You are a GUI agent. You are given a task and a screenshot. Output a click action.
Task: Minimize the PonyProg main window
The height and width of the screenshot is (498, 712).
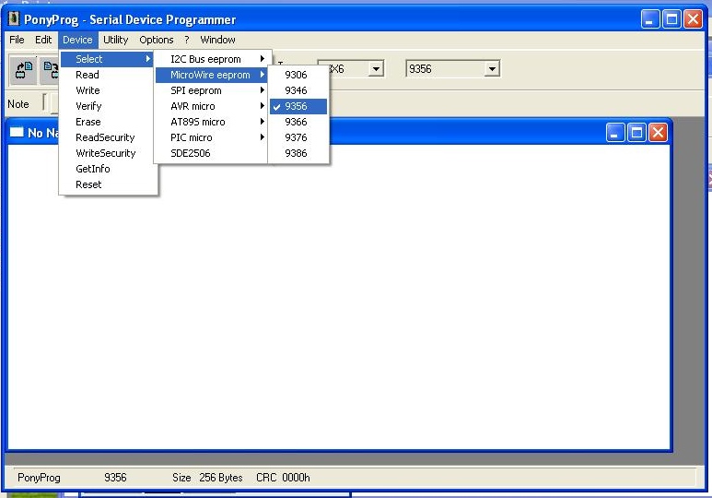[x=650, y=19]
